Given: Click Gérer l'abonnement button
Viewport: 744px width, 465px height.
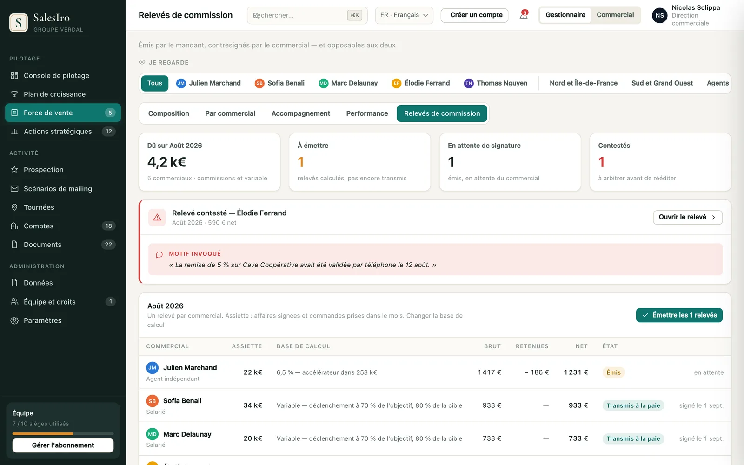Looking at the screenshot, I should [63, 445].
